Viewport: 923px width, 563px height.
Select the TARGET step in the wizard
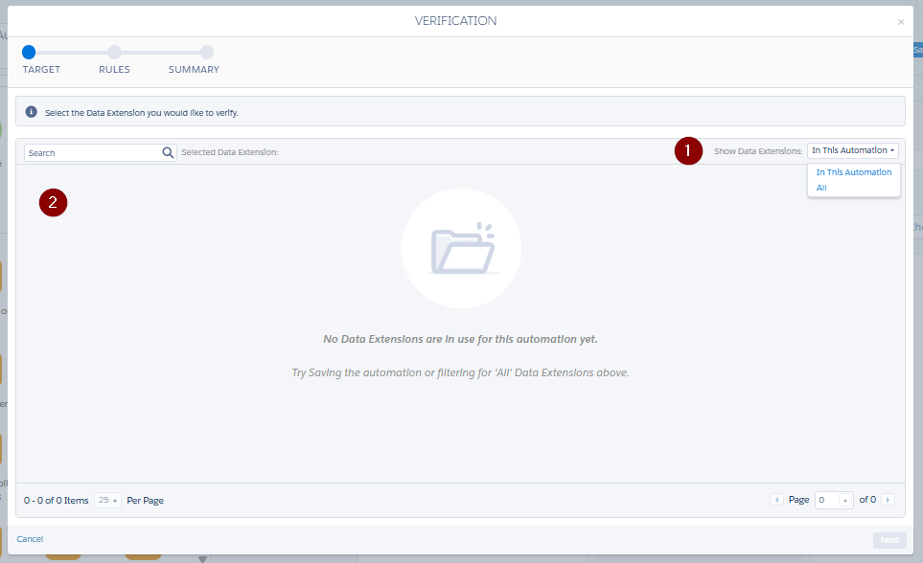(29, 53)
